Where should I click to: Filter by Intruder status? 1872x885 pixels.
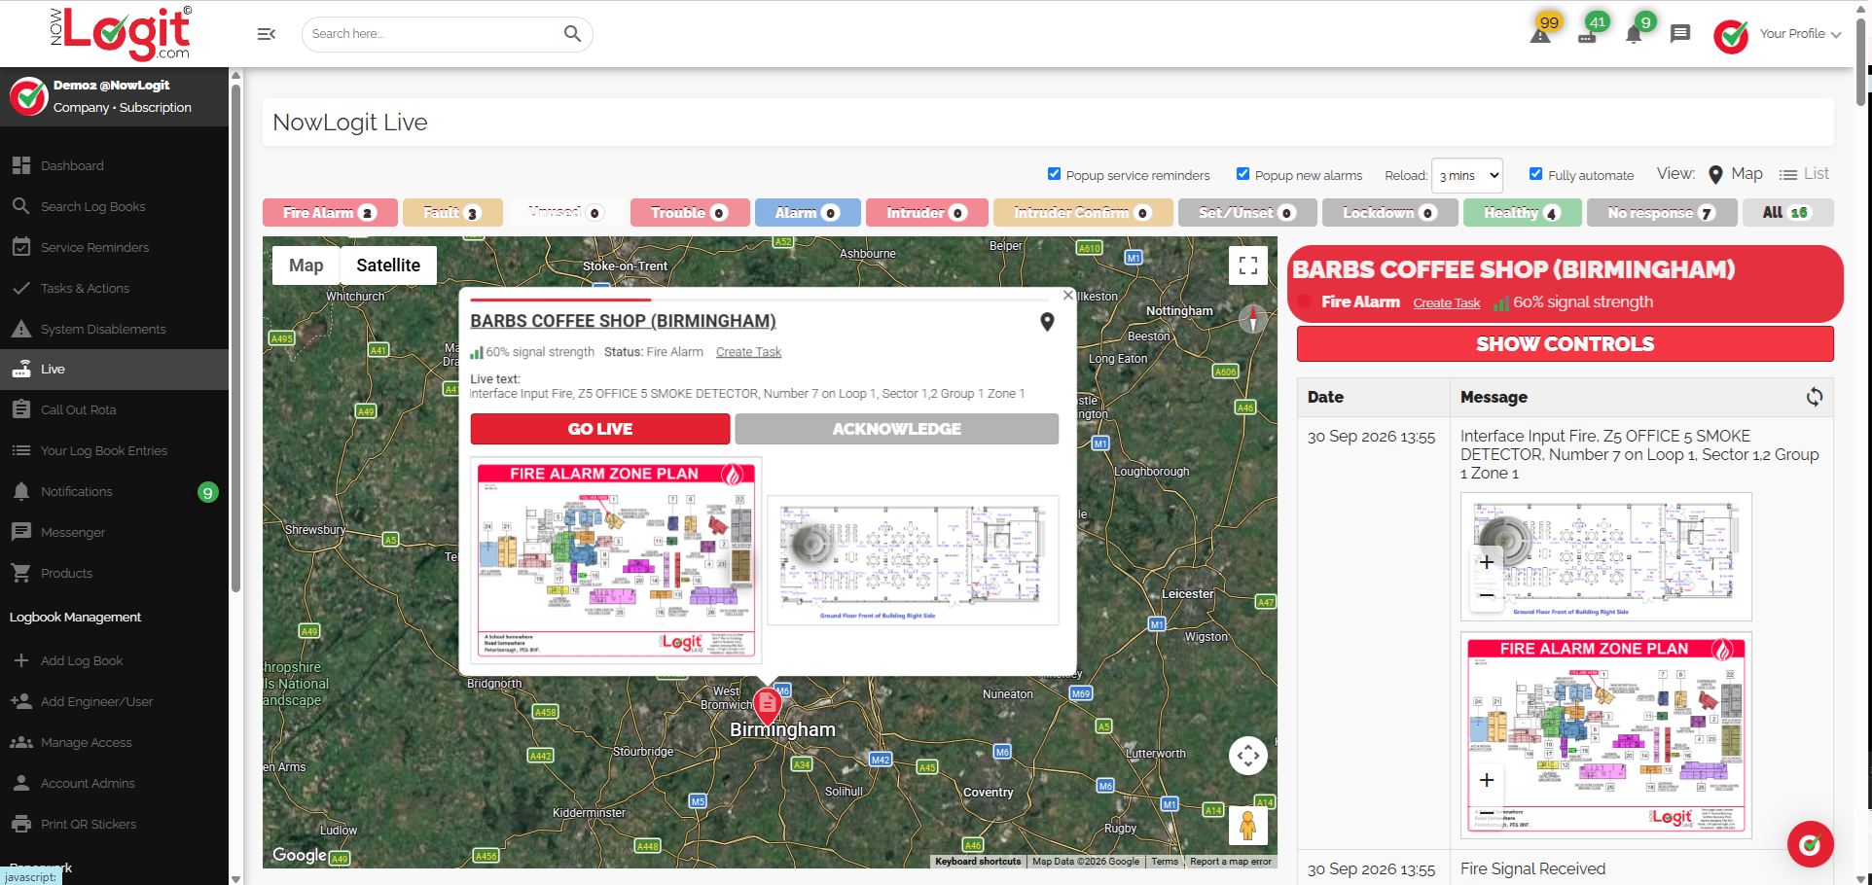[x=927, y=212]
